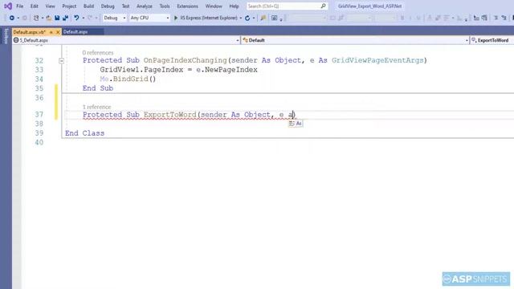
Task: Open the Debug configuration dropdown
Action: coord(114,18)
